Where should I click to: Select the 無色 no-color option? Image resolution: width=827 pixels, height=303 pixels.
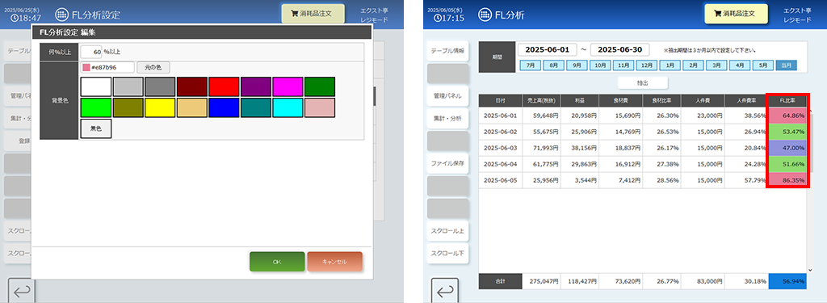pos(96,128)
